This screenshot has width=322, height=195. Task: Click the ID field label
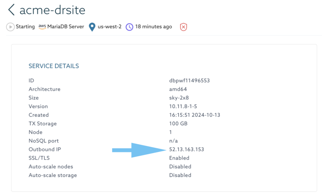tap(31, 81)
